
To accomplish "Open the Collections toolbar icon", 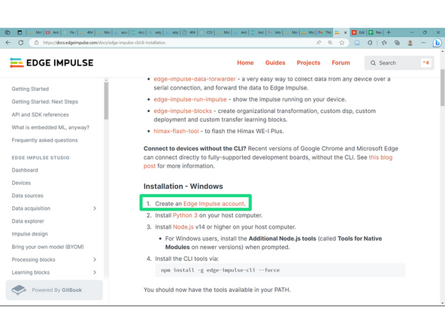I will [x=397, y=43].
